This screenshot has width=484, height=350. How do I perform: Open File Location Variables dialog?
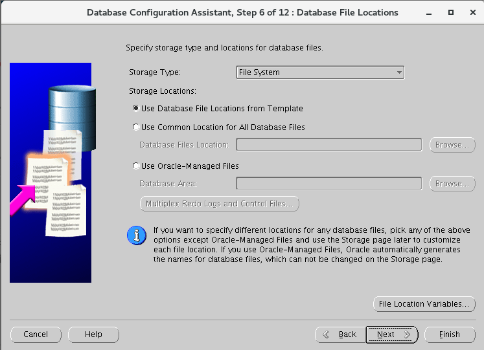pos(424,304)
